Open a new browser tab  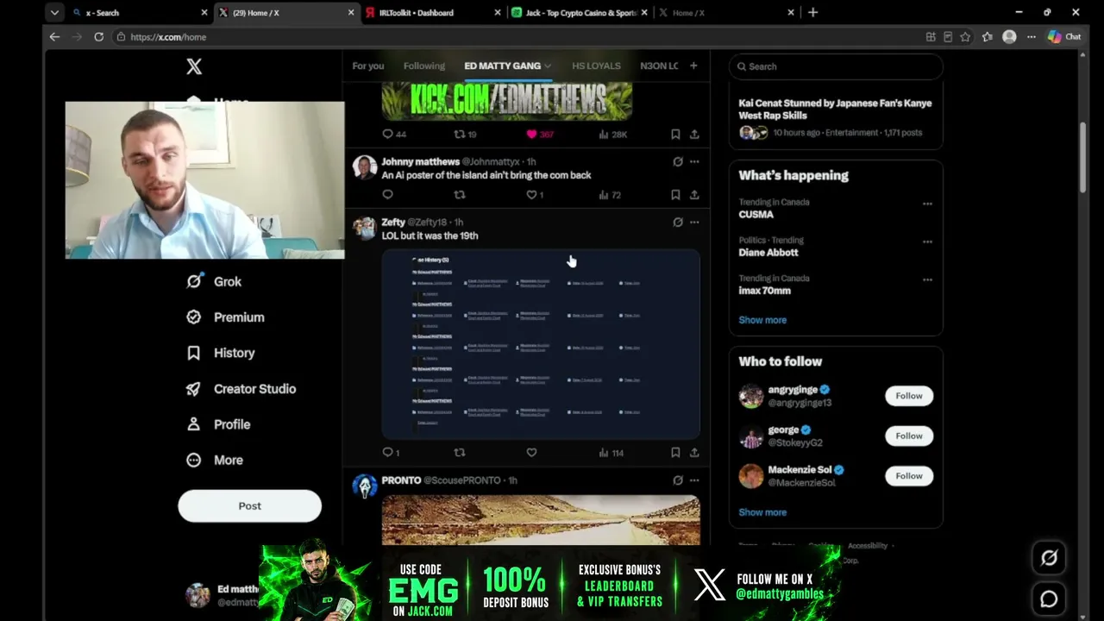coord(812,13)
